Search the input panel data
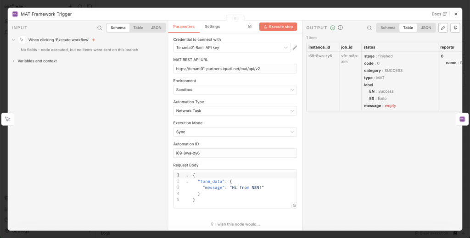The image size is (470, 238). pos(100,28)
